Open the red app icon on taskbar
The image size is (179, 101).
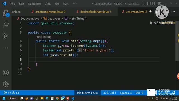68,98
